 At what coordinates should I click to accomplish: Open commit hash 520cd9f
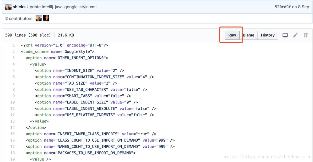(283, 7)
